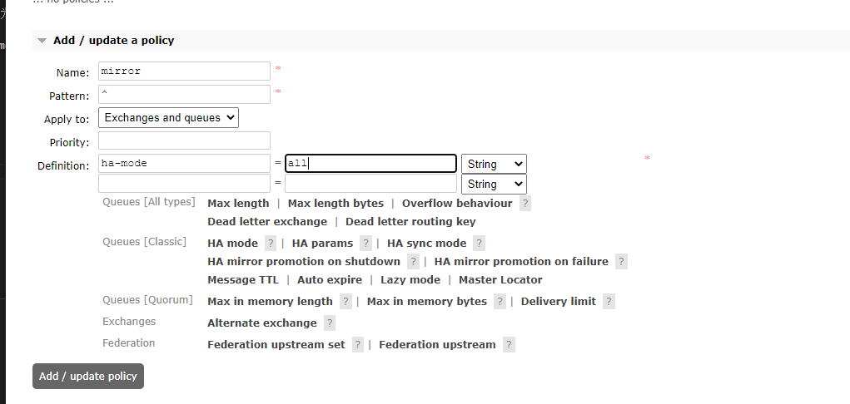Show help for HA mirror promotion on shutdown
This screenshot has width=850, height=404.
[413, 262]
